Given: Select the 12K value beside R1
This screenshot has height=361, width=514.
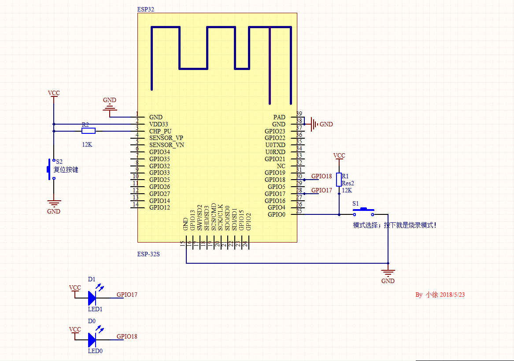Looking at the screenshot, I should [x=347, y=190].
